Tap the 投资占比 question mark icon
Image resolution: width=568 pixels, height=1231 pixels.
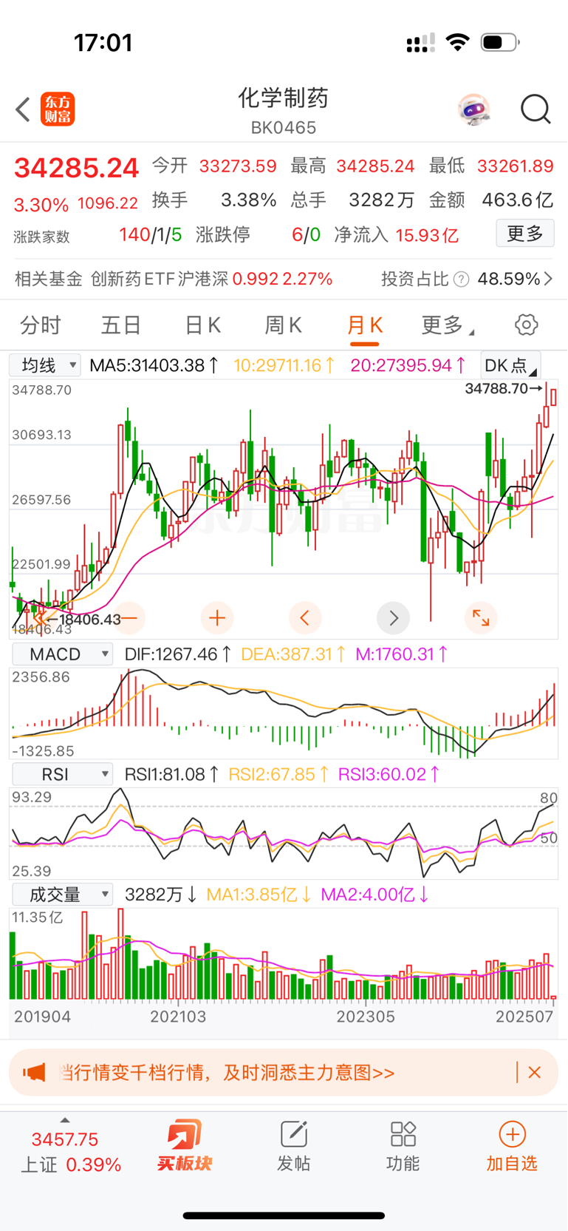click(x=461, y=279)
